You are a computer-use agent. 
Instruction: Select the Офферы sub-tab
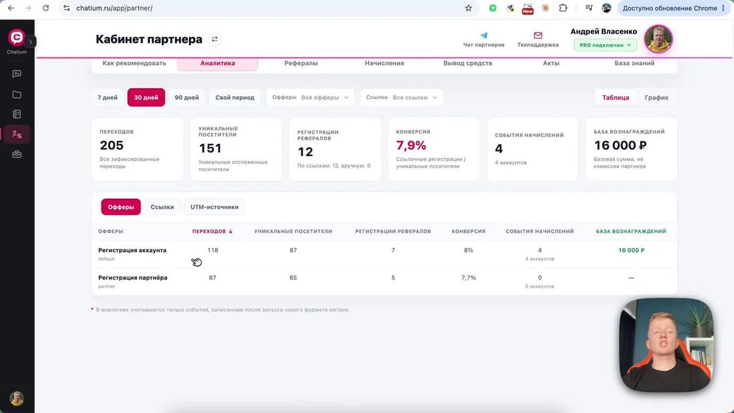[x=121, y=207]
